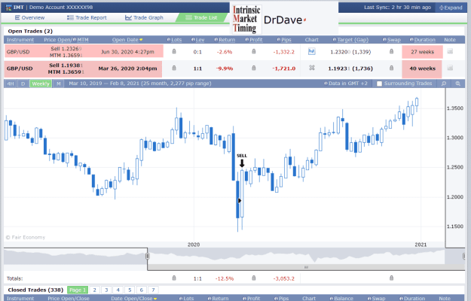Screen dimensions: 471x301
Task: Switch to the Trade Report tab
Action: [x=87, y=18]
